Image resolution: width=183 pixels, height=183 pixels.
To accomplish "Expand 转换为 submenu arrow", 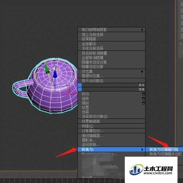I will (142, 149).
